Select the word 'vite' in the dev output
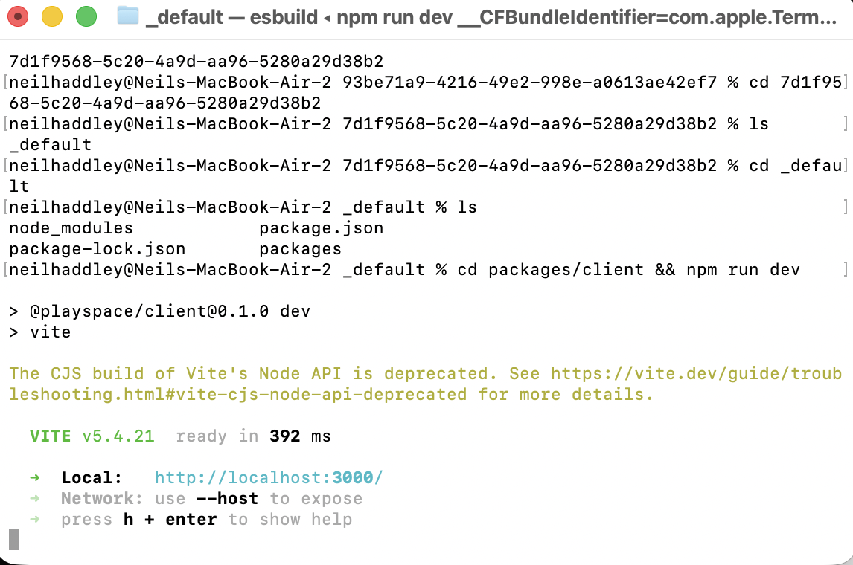This screenshot has height=565, width=853. point(51,332)
